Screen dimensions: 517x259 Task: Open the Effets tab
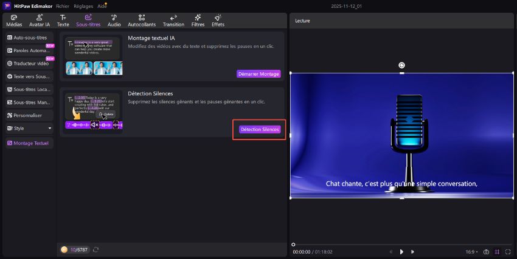(x=218, y=21)
